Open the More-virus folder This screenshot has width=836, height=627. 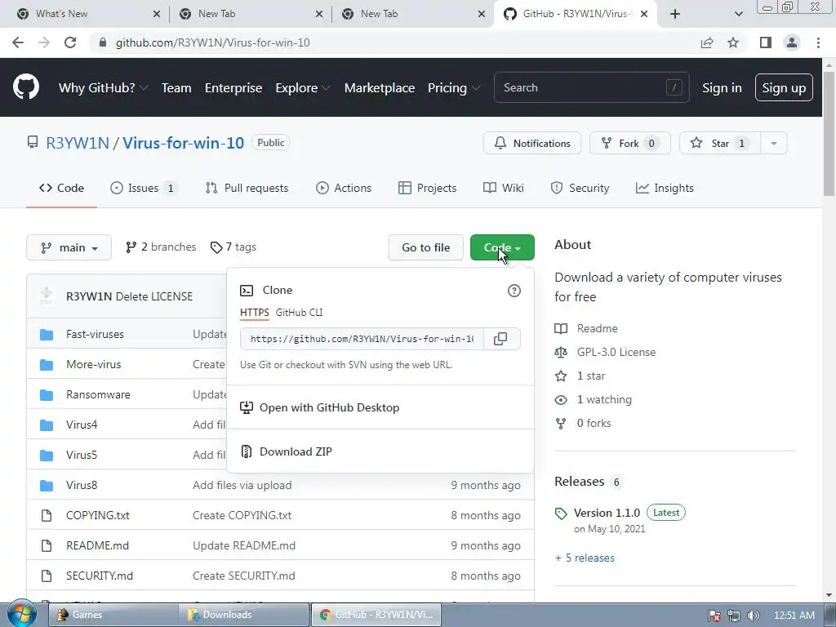[93, 364]
